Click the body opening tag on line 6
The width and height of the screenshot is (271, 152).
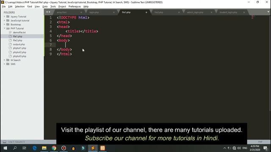[63, 41]
